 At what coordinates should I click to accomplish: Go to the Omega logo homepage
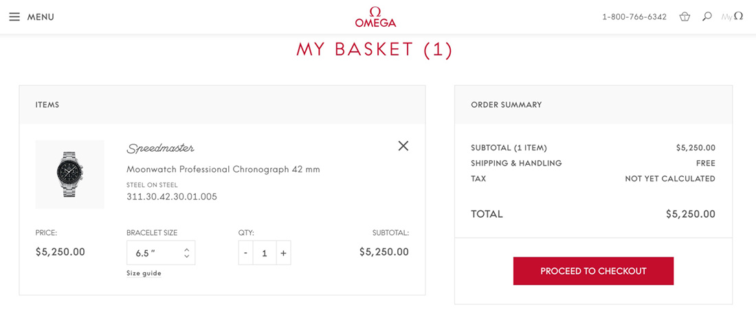pyautogui.click(x=375, y=17)
